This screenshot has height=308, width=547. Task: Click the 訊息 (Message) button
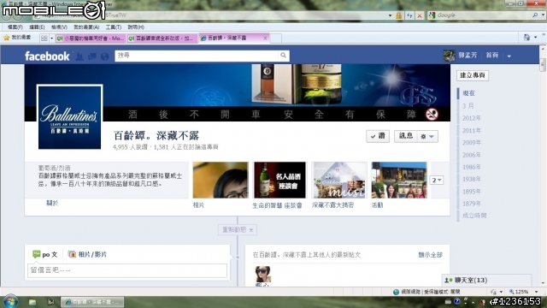point(406,136)
